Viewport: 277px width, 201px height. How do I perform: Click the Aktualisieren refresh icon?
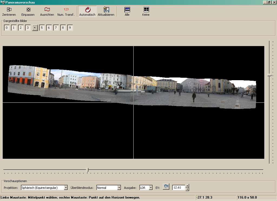[106, 10]
